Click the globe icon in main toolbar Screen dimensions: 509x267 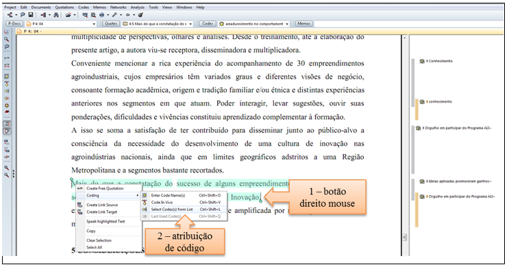101,15
